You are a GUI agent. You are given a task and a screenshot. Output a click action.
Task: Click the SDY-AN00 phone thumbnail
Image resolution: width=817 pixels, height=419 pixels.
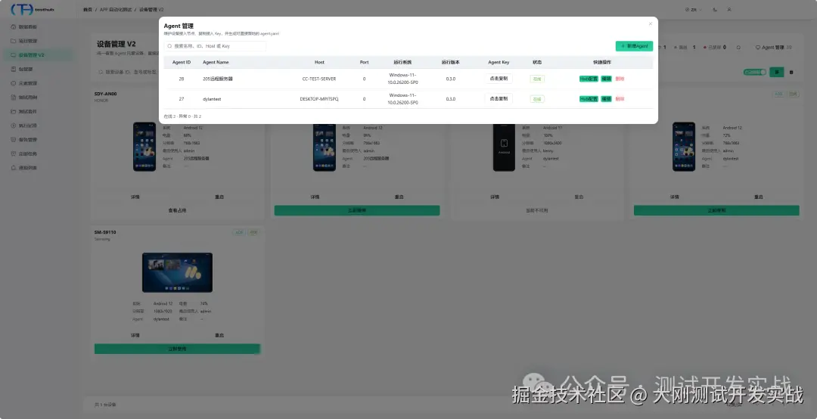coord(144,147)
